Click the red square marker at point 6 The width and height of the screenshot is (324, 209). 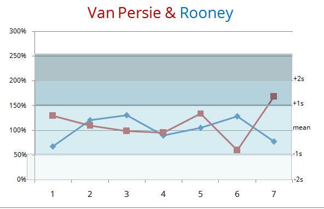(237, 150)
